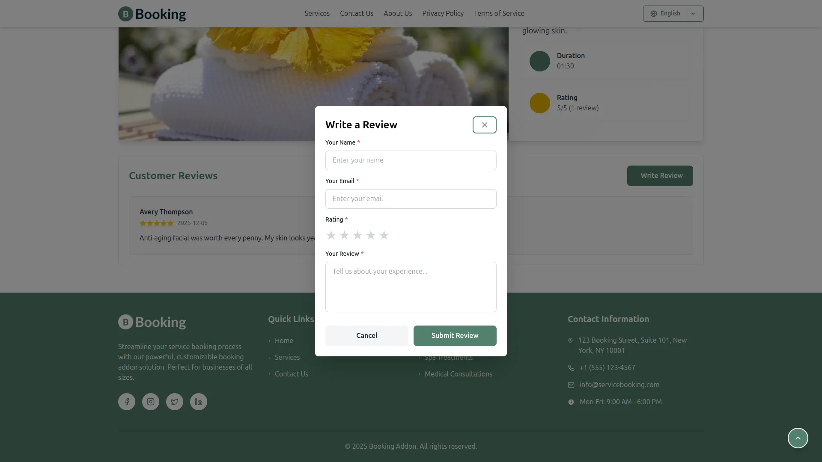Image resolution: width=822 pixels, height=462 pixels.
Task: Select the first rating star
Action: pyautogui.click(x=331, y=235)
